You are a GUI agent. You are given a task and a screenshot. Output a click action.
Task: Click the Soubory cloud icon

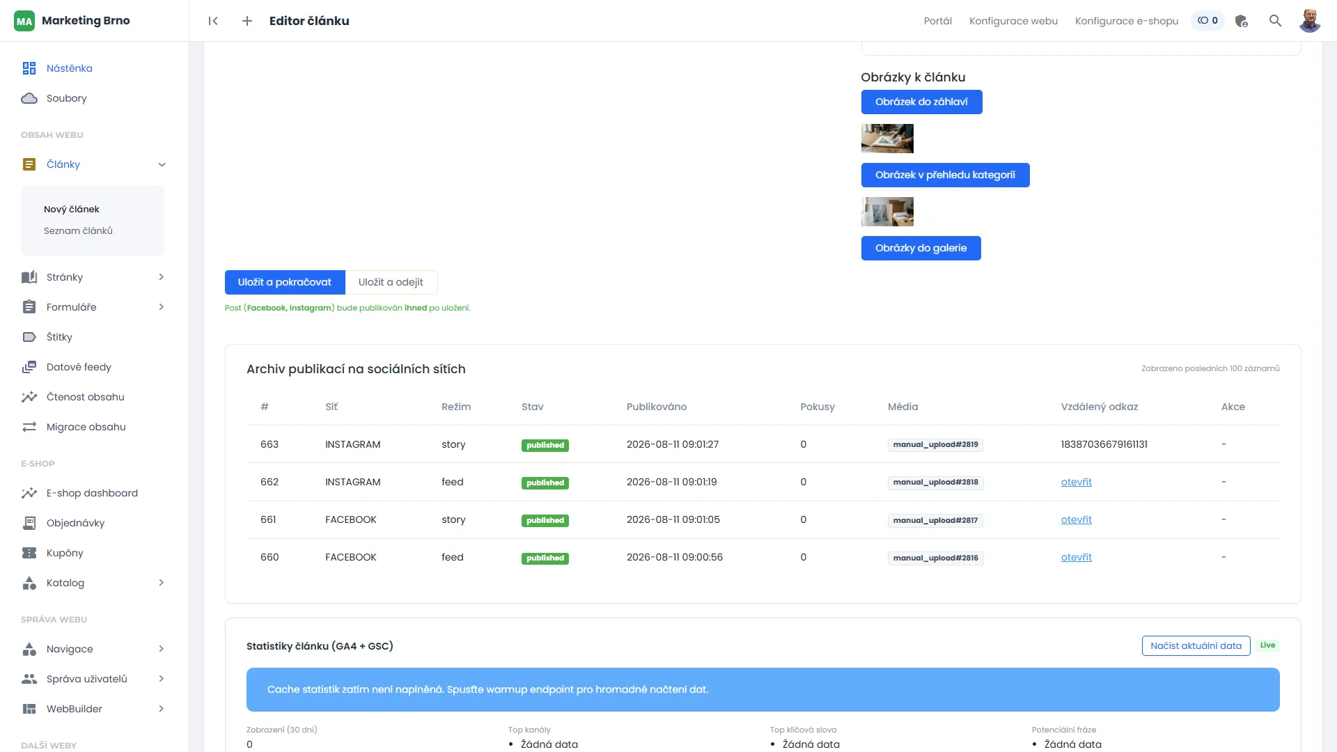[29, 98]
